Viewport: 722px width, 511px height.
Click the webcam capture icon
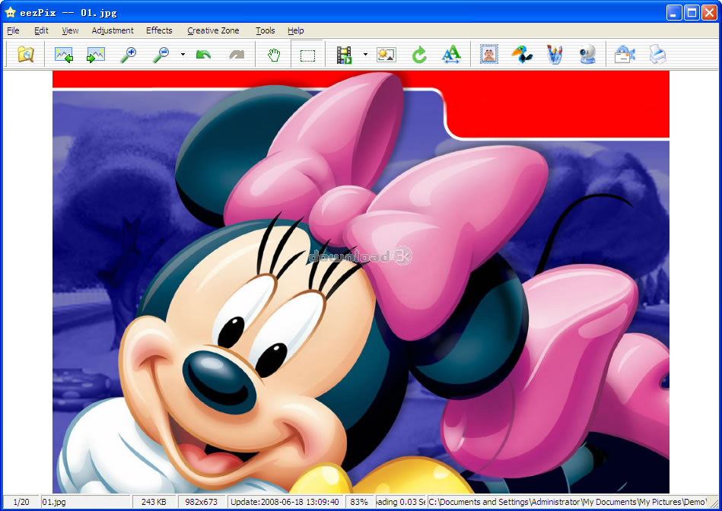pos(588,54)
